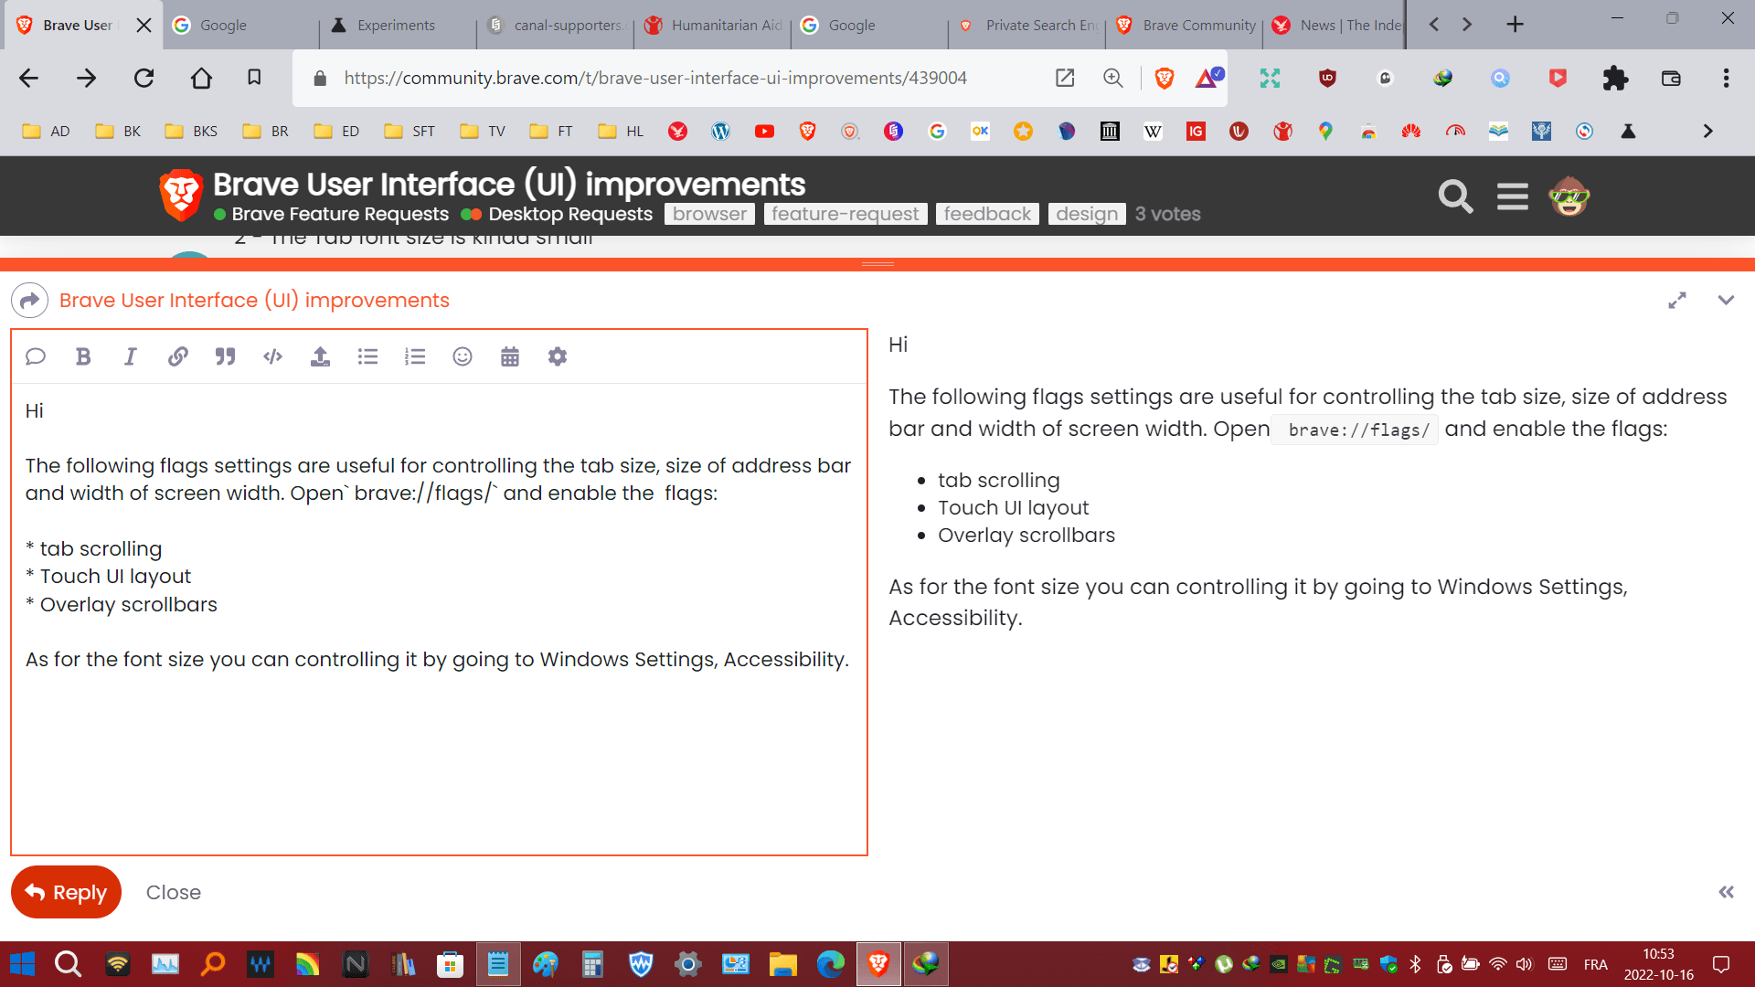Viewport: 1755px width, 987px height.
Task: Click Close to discard the draft
Action: [x=174, y=892]
